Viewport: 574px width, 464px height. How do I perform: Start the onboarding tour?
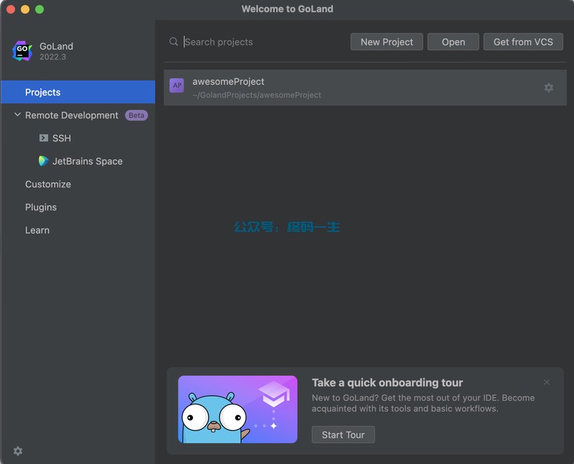(343, 435)
